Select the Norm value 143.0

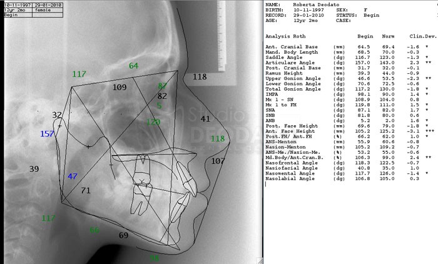(387, 63)
